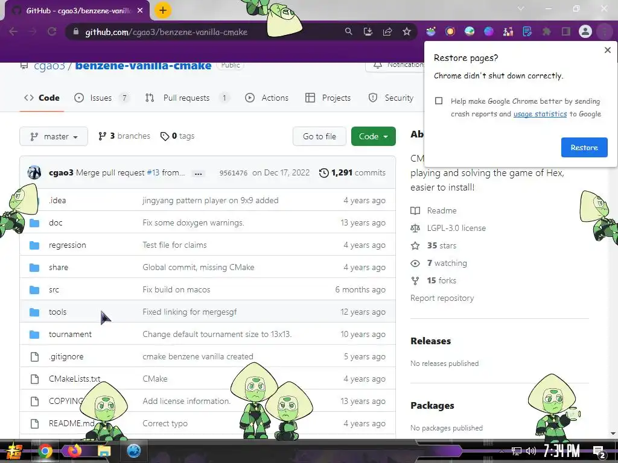The height and width of the screenshot is (463, 618).
Task: Reload the page with refresh icon
Action: (x=52, y=31)
